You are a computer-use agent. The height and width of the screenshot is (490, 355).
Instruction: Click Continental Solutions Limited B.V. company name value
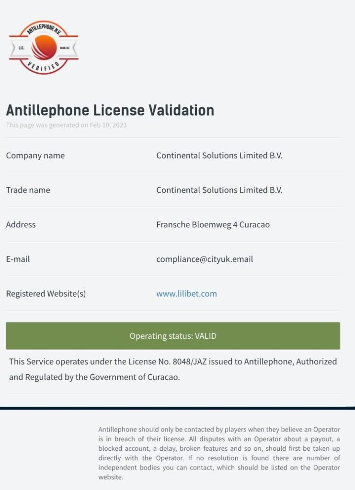(219, 156)
